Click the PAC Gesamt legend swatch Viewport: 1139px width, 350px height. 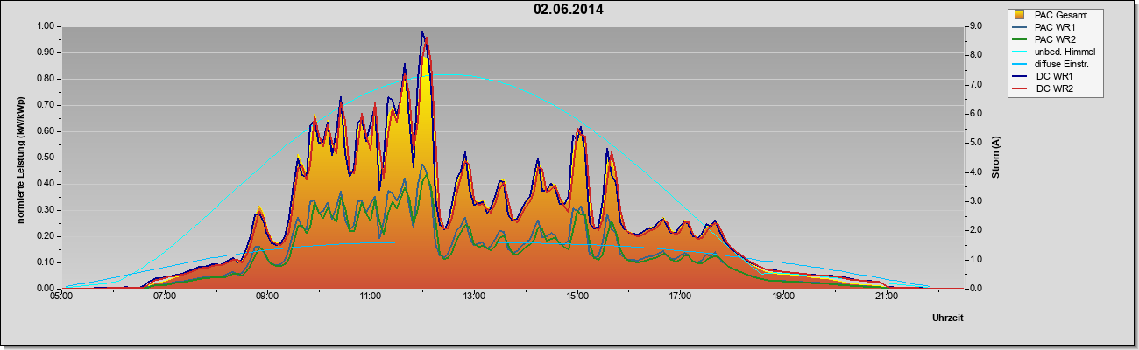1019,15
